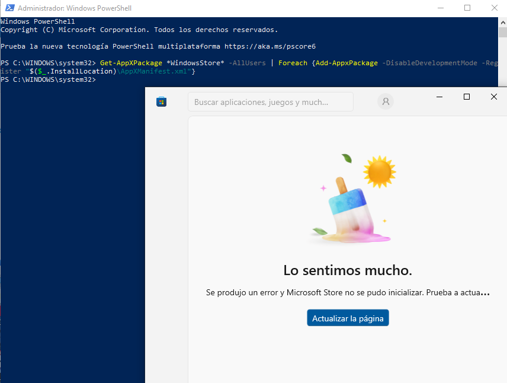Maximize the PowerShell window
This screenshot has height=383, width=507.
click(467, 8)
